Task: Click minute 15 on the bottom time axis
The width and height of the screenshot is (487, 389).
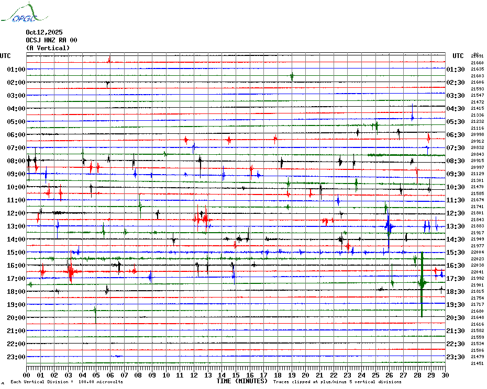Action: 236,375
